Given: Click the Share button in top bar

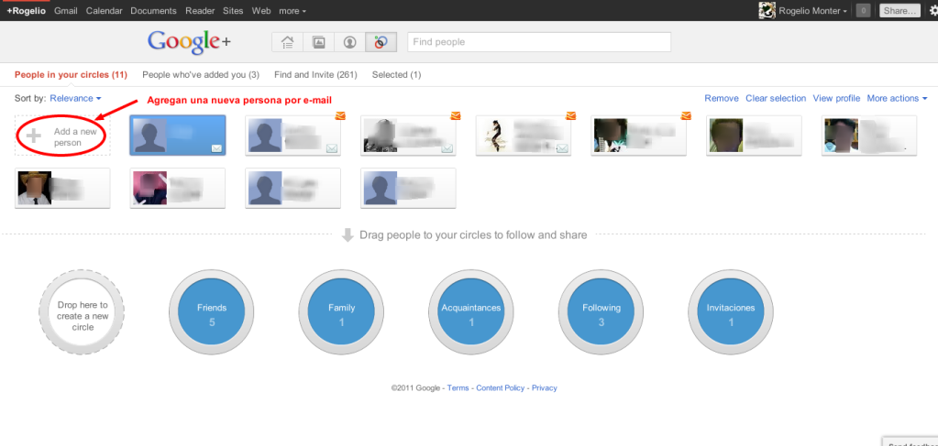Looking at the screenshot, I should (x=899, y=11).
